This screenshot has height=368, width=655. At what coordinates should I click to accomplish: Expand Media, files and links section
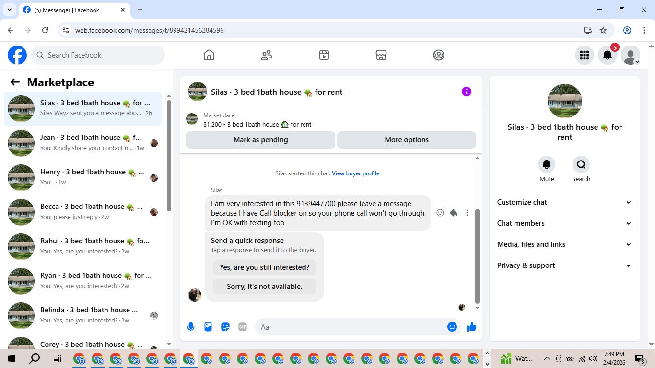(564, 244)
